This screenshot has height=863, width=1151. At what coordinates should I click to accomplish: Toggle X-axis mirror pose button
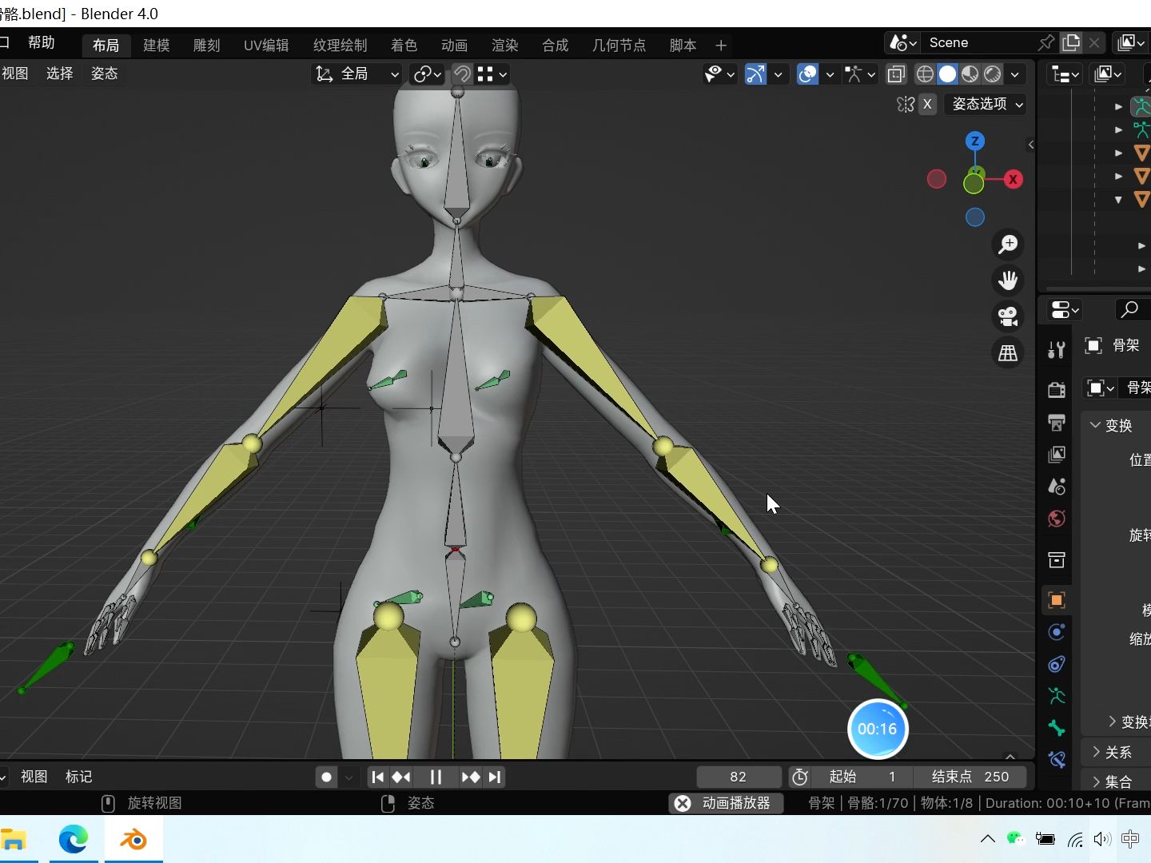pyautogui.click(x=927, y=104)
